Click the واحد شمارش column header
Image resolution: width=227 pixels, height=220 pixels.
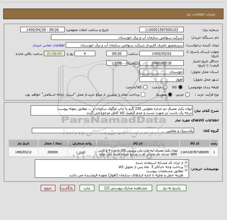tap(82, 144)
